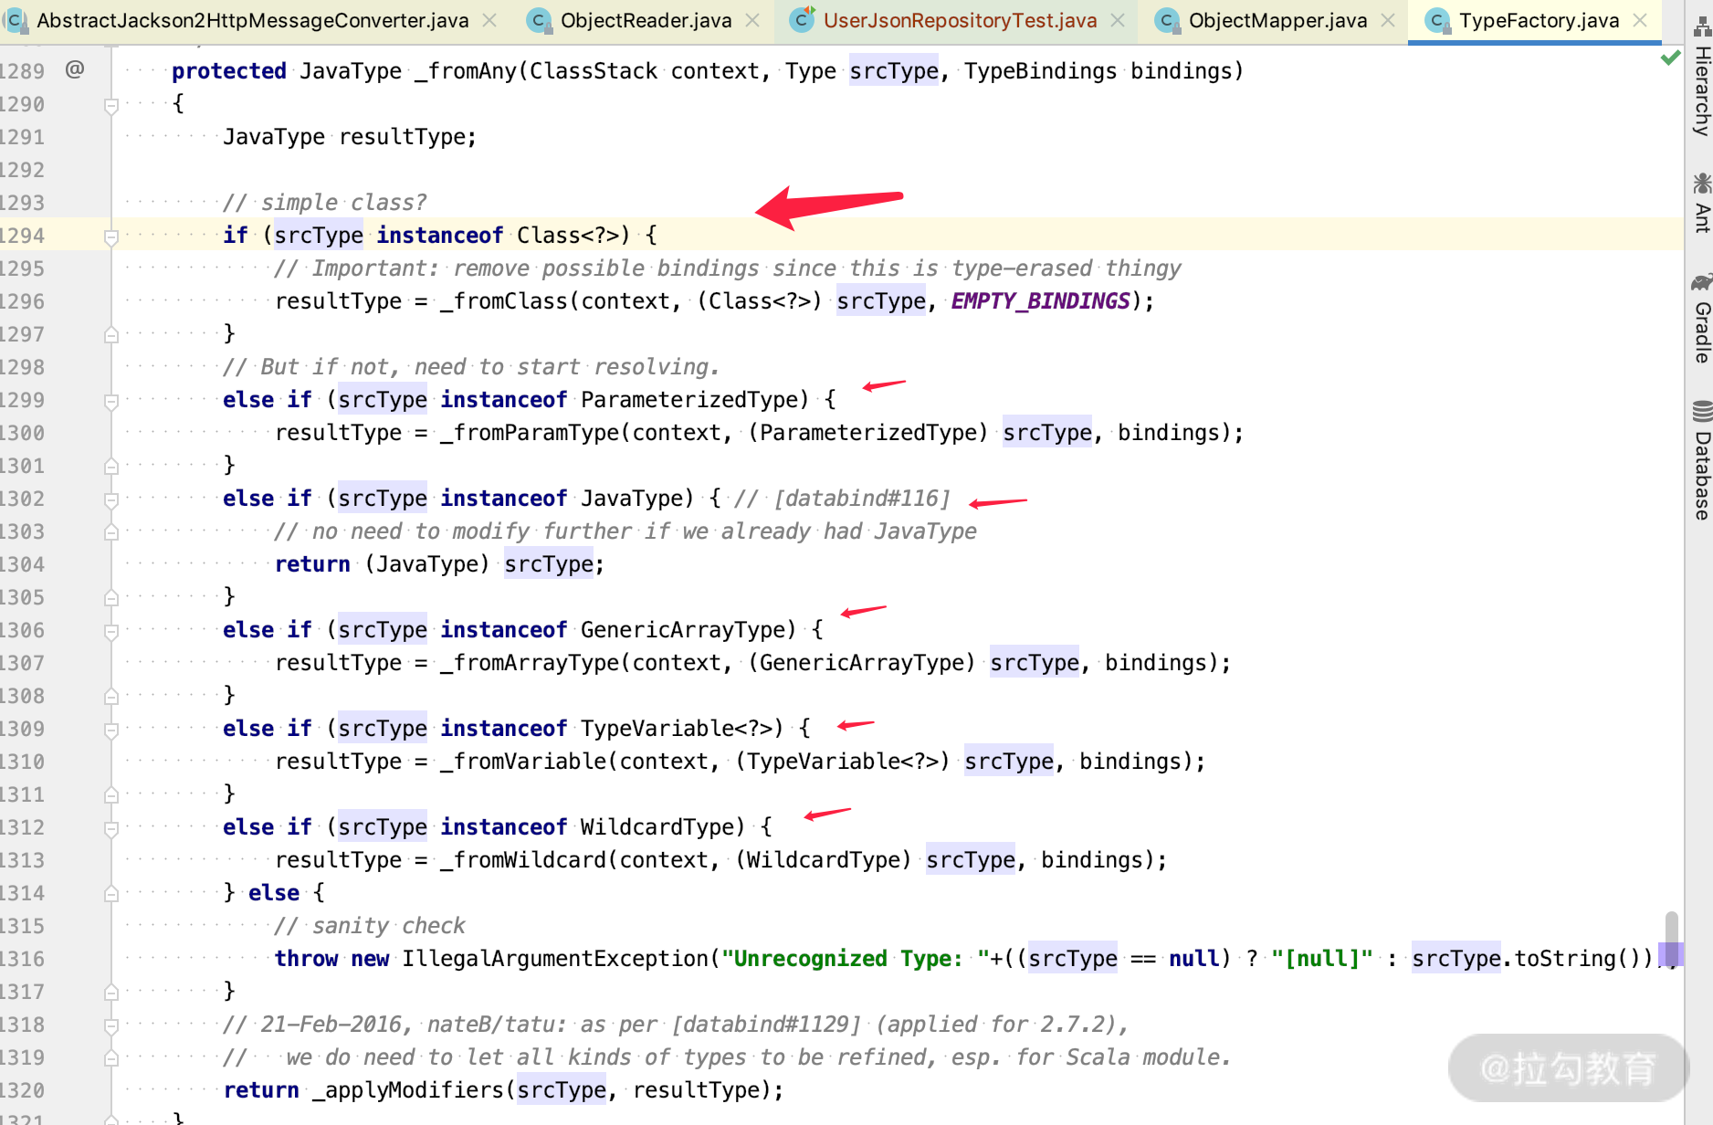
Task: Open the Hierarchy tool window
Action: 1700,91
